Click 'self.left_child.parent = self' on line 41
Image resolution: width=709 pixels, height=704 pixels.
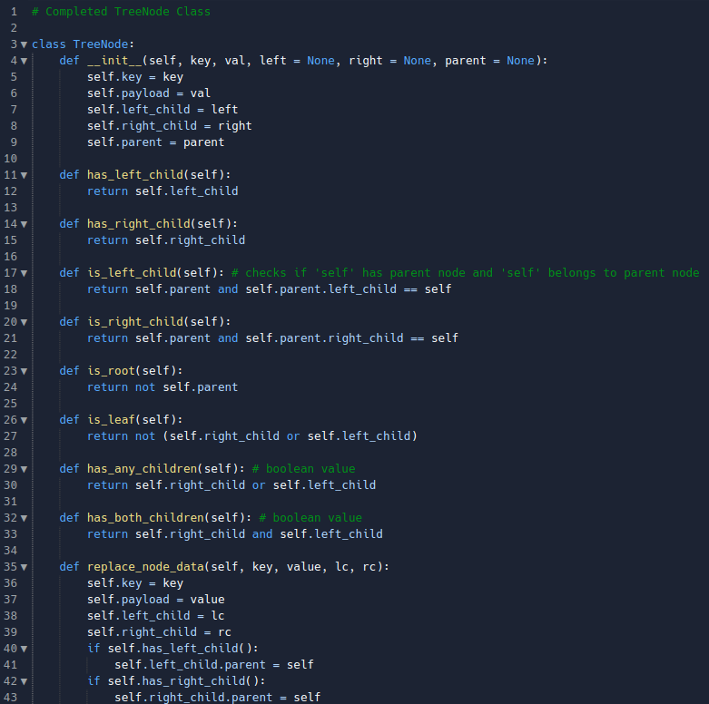(214, 665)
